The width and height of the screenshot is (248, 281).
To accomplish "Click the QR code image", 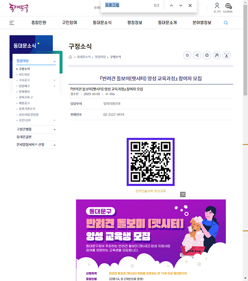I will pyautogui.click(x=150, y=162).
